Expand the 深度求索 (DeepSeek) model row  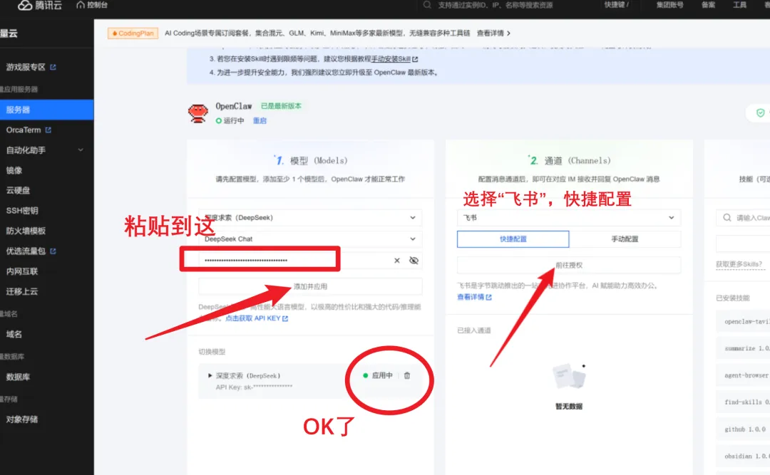pyautogui.click(x=210, y=376)
